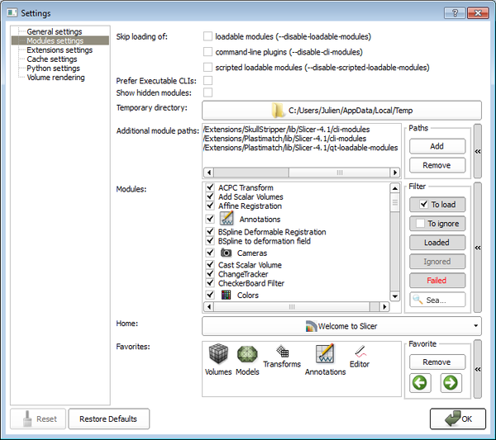
Task: Uncheck the ACPC Transform module
Action: click(211, 187)
